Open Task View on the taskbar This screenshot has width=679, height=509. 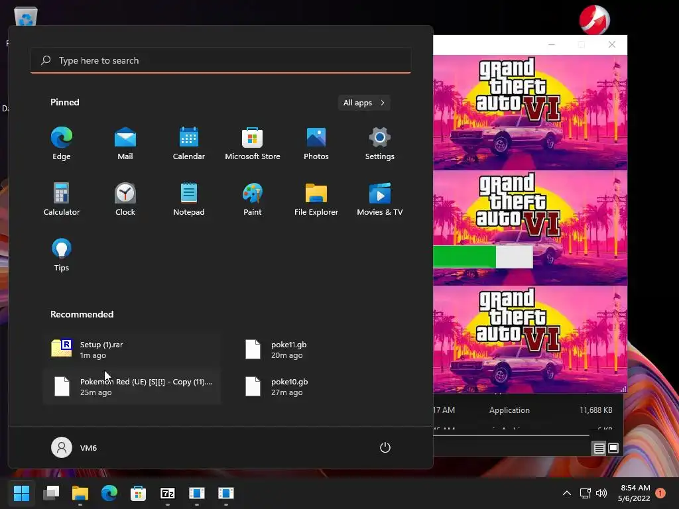[x=51, y=493]
